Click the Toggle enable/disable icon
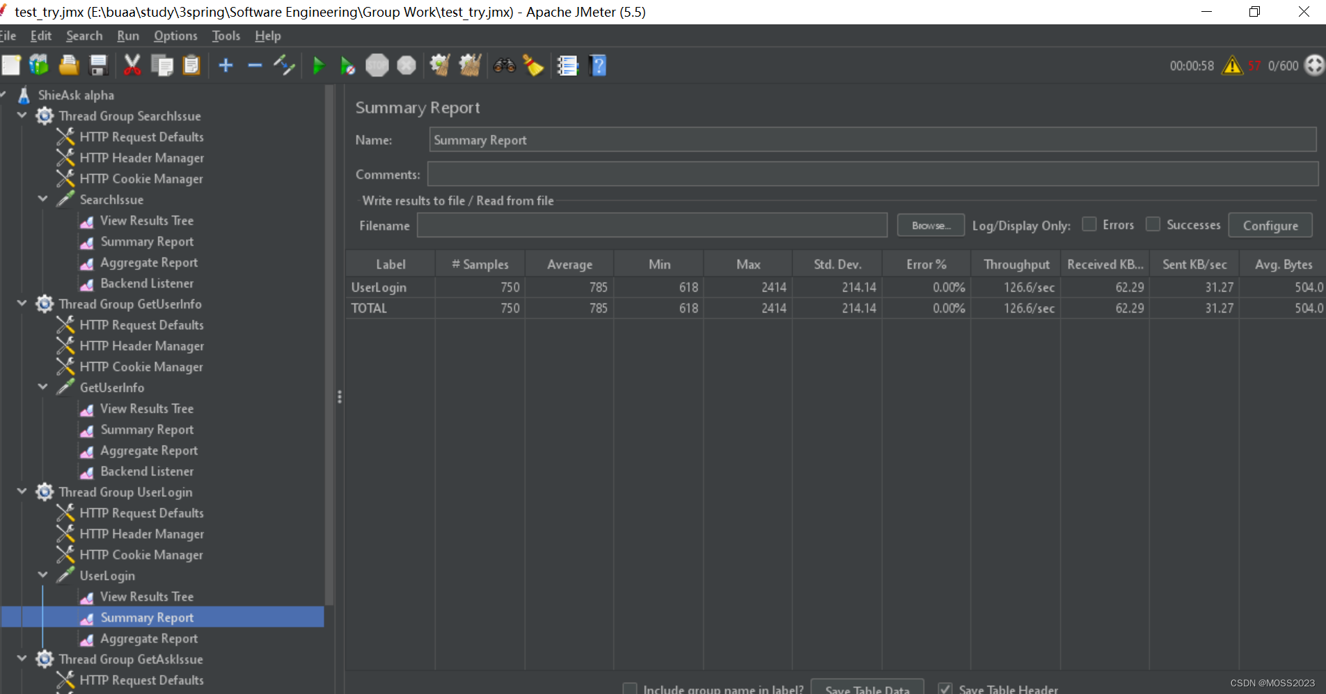The height and width of the screenshot is (694, 1326). pyautogui.click(x=284, y=65)
